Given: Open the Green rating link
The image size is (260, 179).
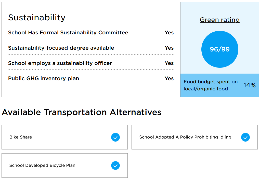Looking at the screenshot, I should [220, 20].
